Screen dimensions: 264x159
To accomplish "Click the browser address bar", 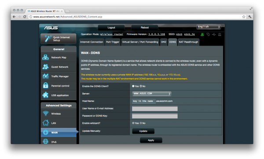I will [136, 17].
